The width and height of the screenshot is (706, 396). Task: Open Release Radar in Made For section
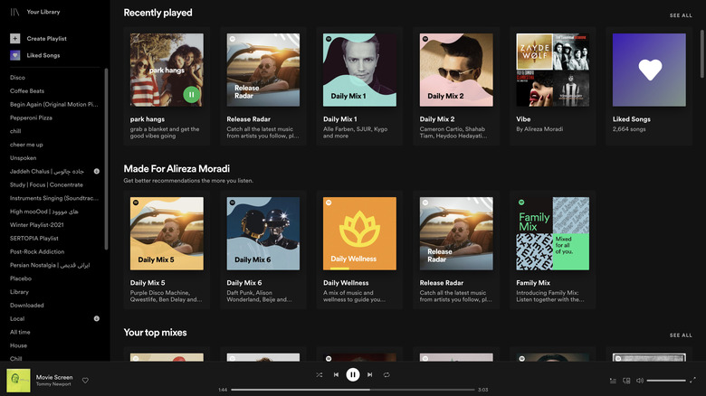coord(456,250)
